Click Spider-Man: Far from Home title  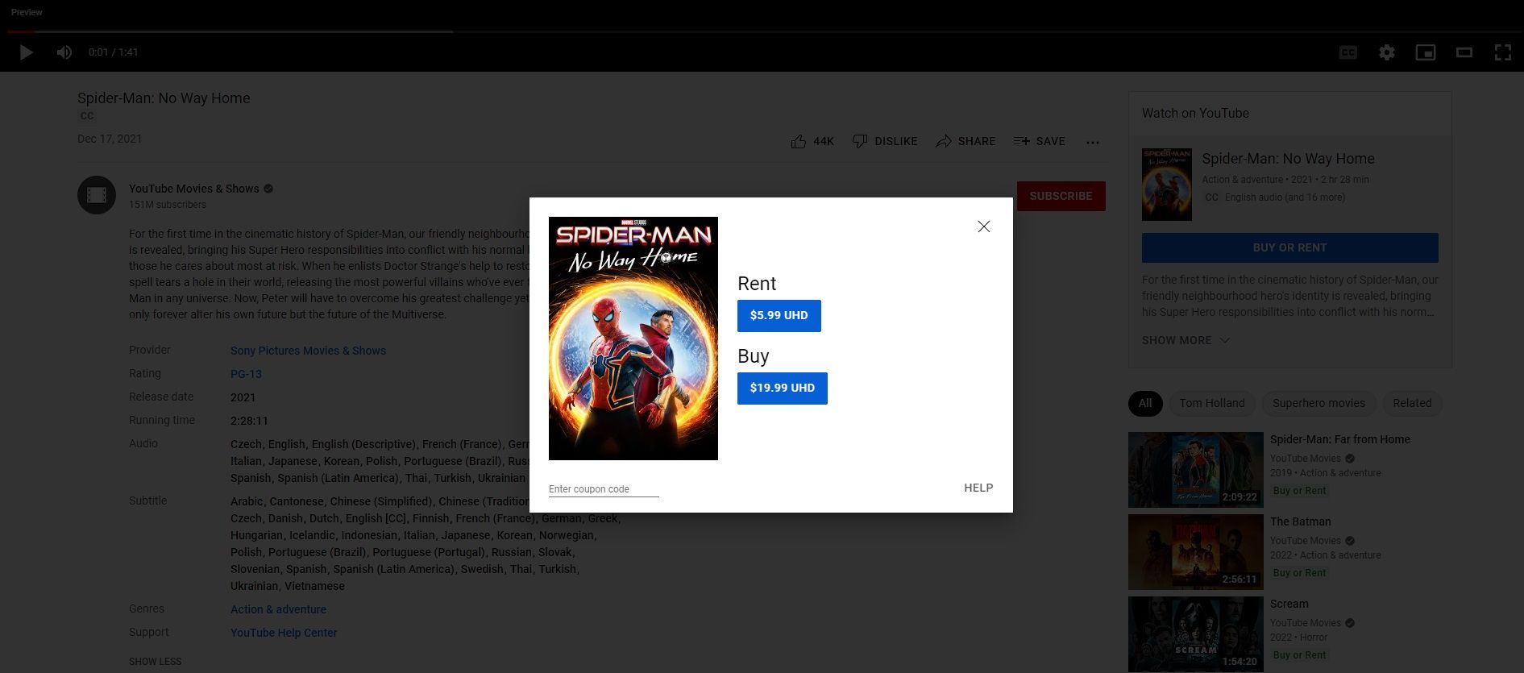(x=1340, y=439)
